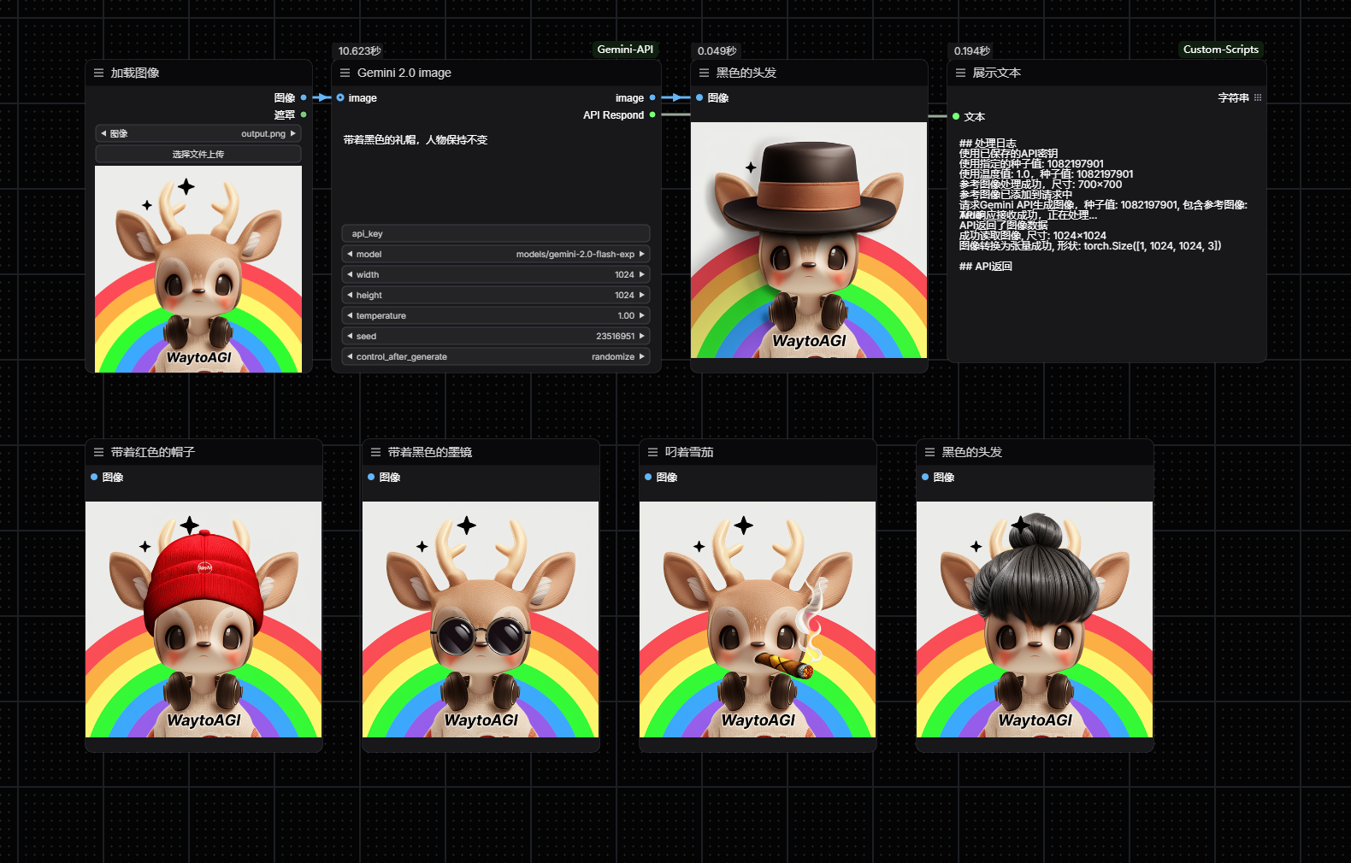Open the 加载图像 node menu icon

point(99,73)
